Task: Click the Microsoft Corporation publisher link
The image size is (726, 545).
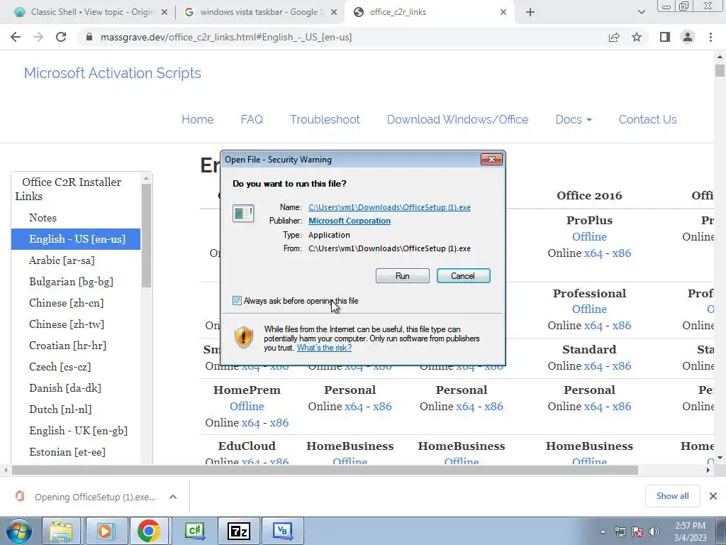Action: [350, 221]
